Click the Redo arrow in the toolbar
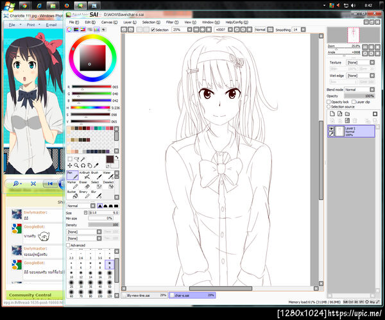 [x=131, y=29]
